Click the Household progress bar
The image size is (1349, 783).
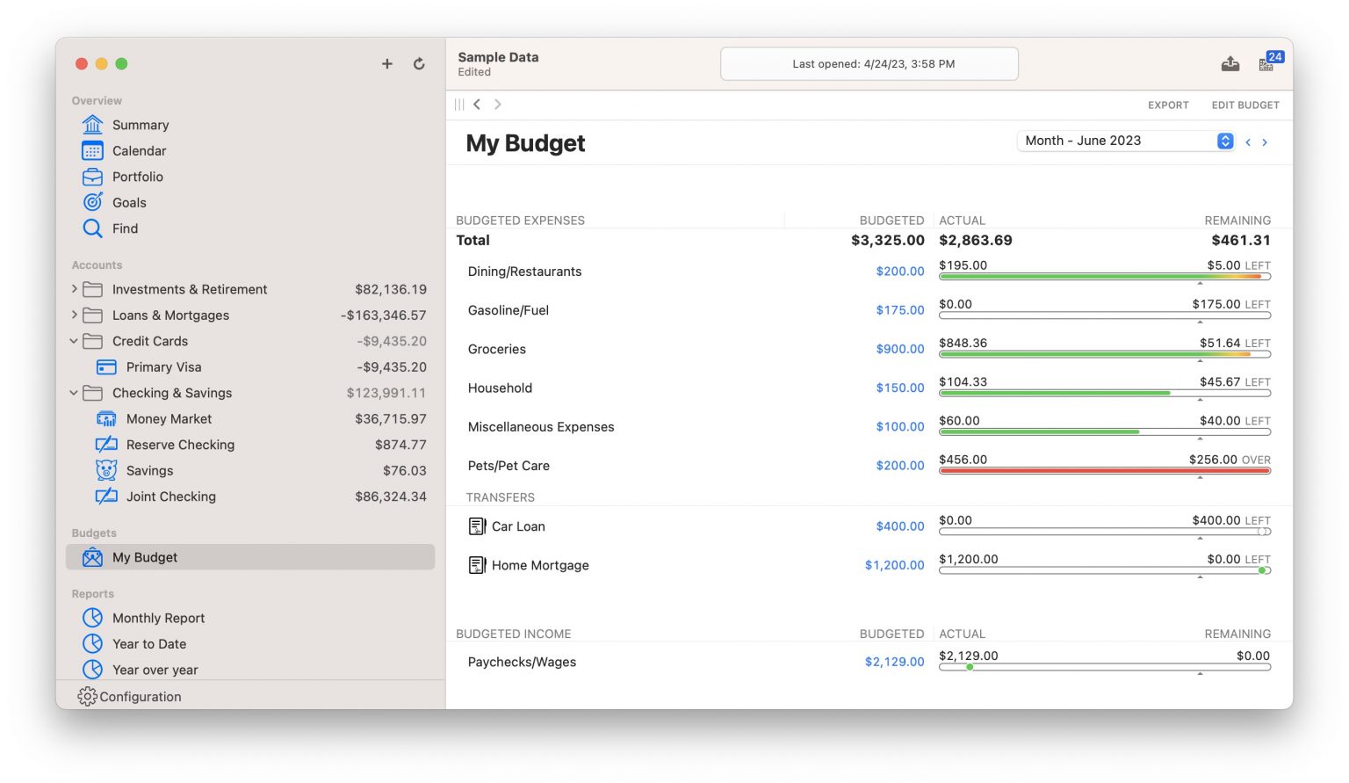tap(1105, 393)
